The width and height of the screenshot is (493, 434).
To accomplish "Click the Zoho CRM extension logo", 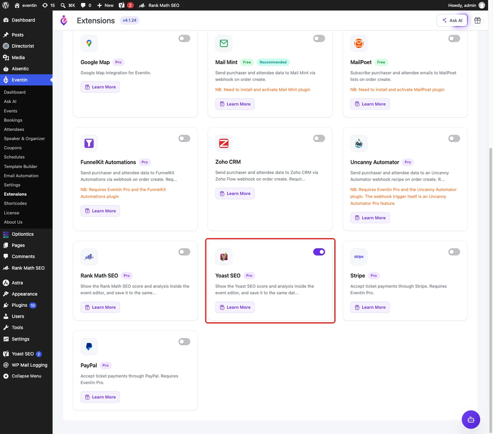I will tap(223, 143).
